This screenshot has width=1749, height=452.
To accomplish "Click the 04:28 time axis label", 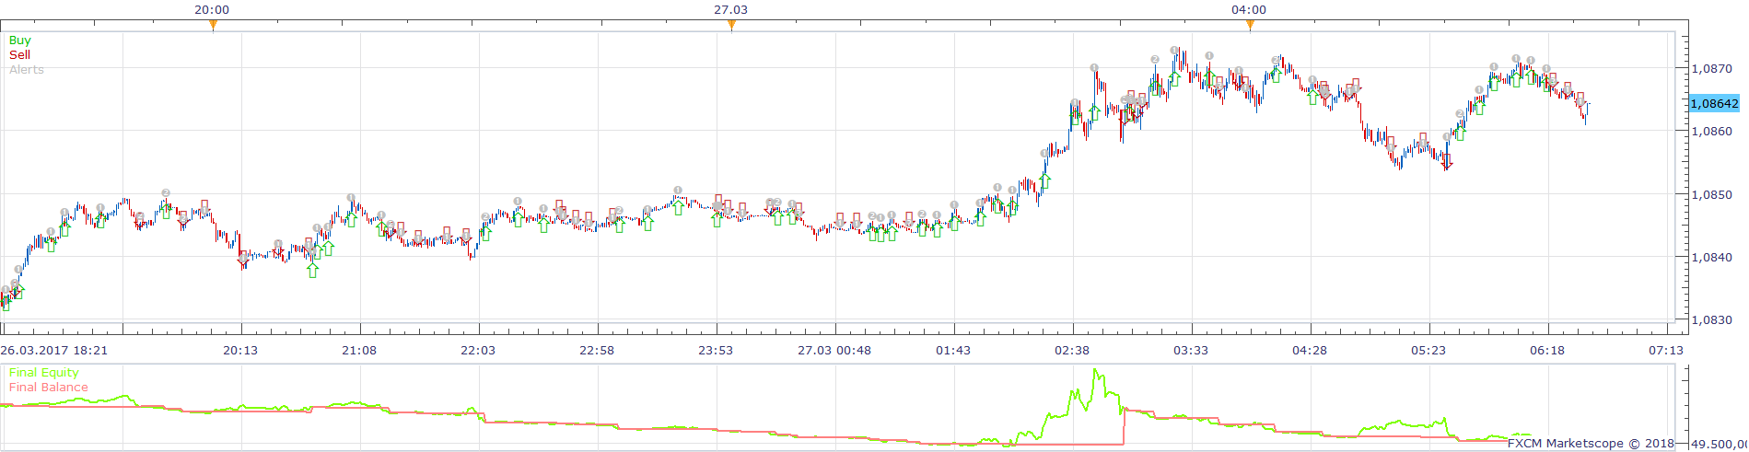I will pyautogui.click(x=1310, y=351).
